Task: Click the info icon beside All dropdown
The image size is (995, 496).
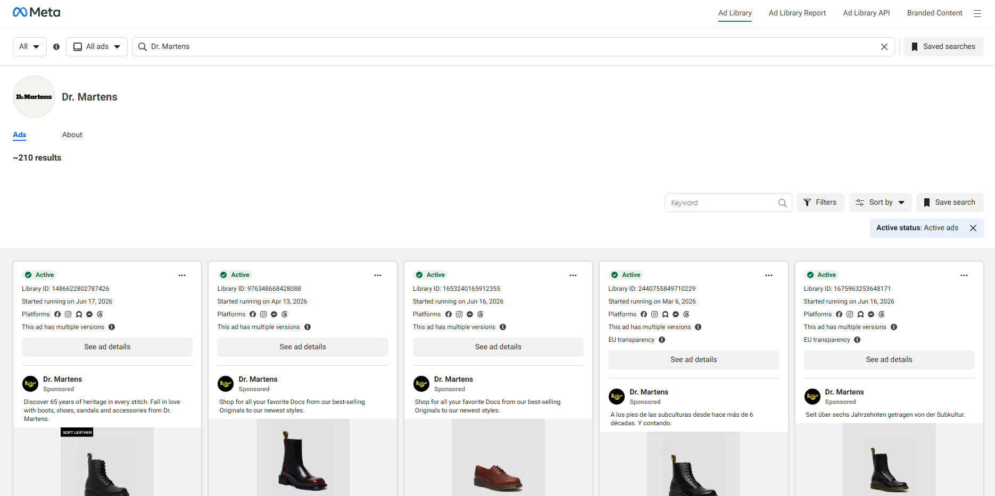Action: tap(56, 47)
